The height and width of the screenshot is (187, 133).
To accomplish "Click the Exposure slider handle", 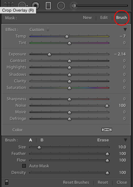I will click(x=49, y=54).
